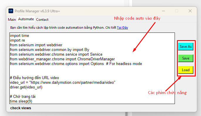Open the Contact tab
Viewport: 201px width, 116px height.
tap(42, 19)
